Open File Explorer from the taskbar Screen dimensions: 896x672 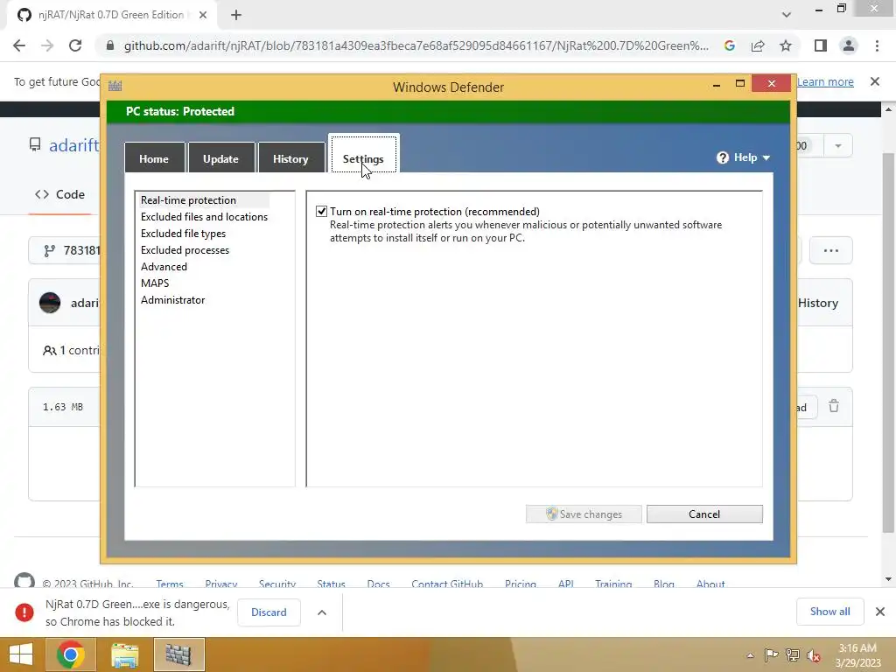[x=124, y=654]
